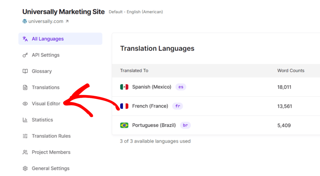Screen dimensions: 320x176
Task: Click the General Settings gear icon
Action: [x=25, y=169]
